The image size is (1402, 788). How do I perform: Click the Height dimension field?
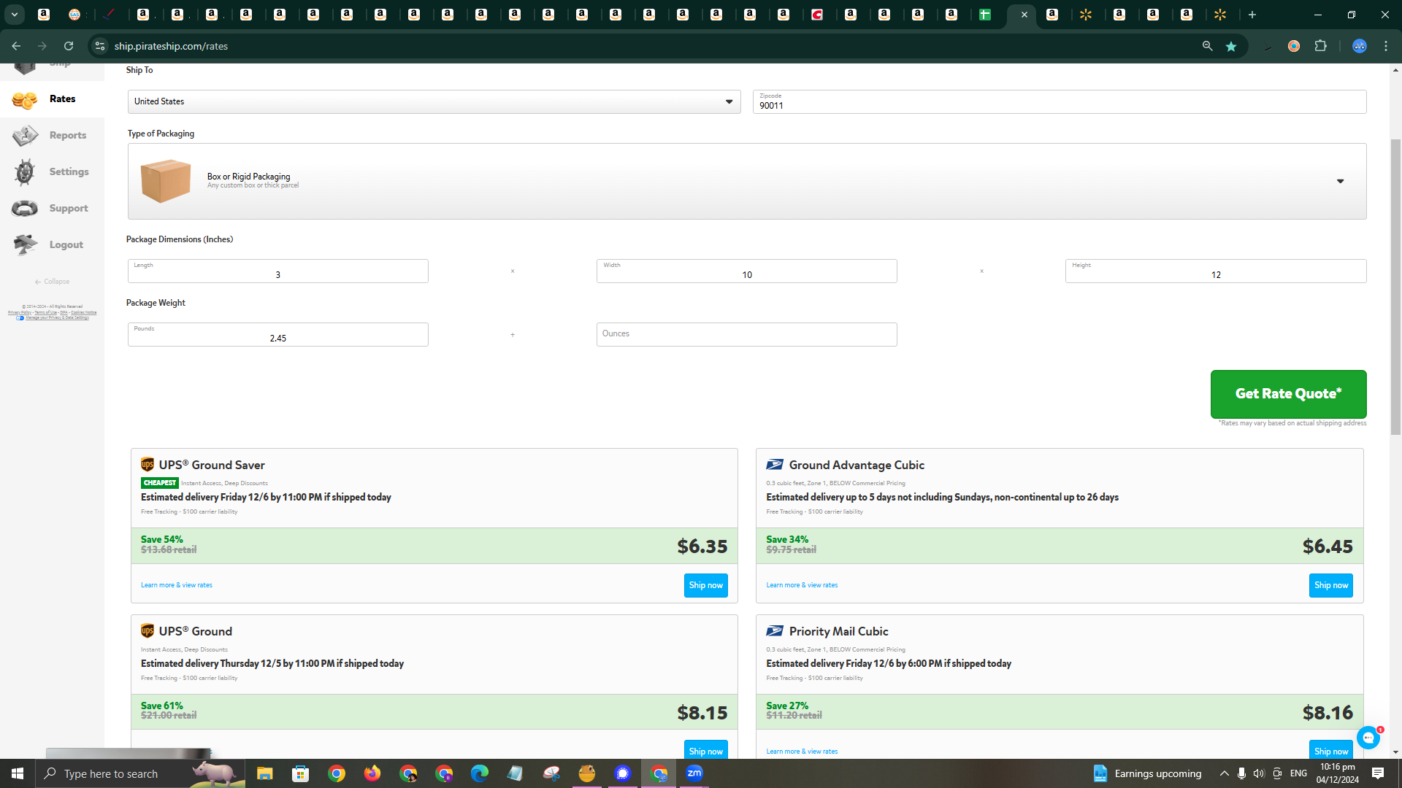(1216, 271)
